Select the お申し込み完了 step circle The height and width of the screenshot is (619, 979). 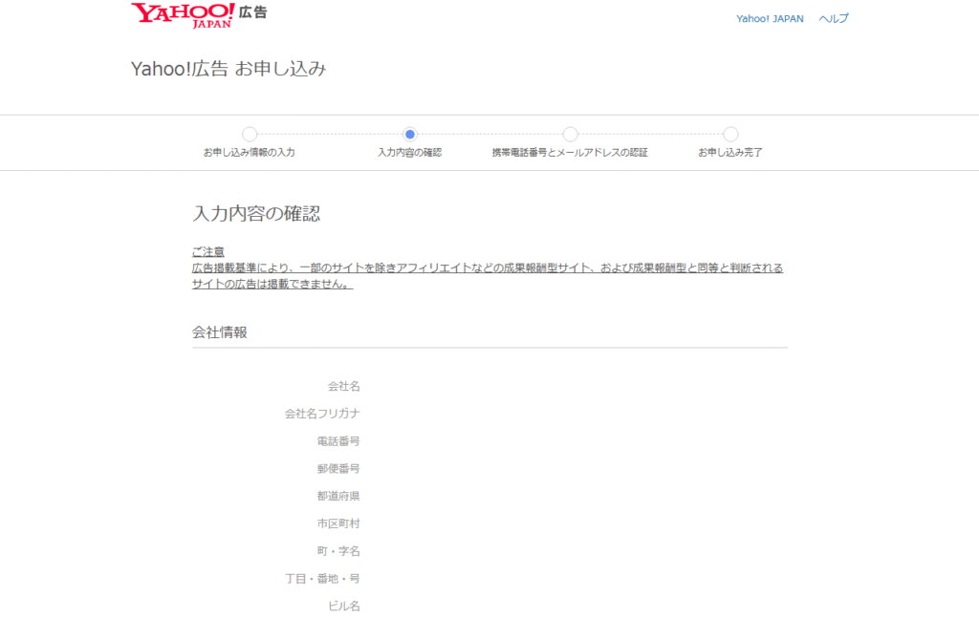click(x=731, y=135)
